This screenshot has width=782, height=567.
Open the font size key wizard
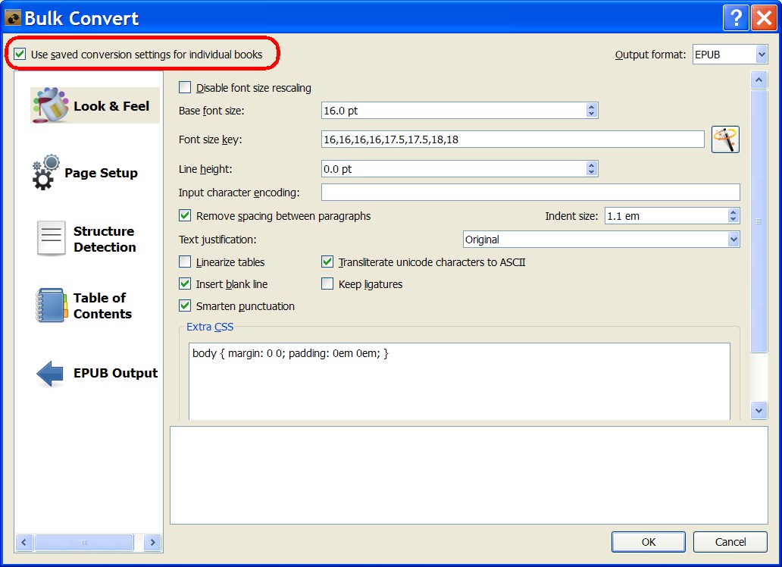[725, 139]
